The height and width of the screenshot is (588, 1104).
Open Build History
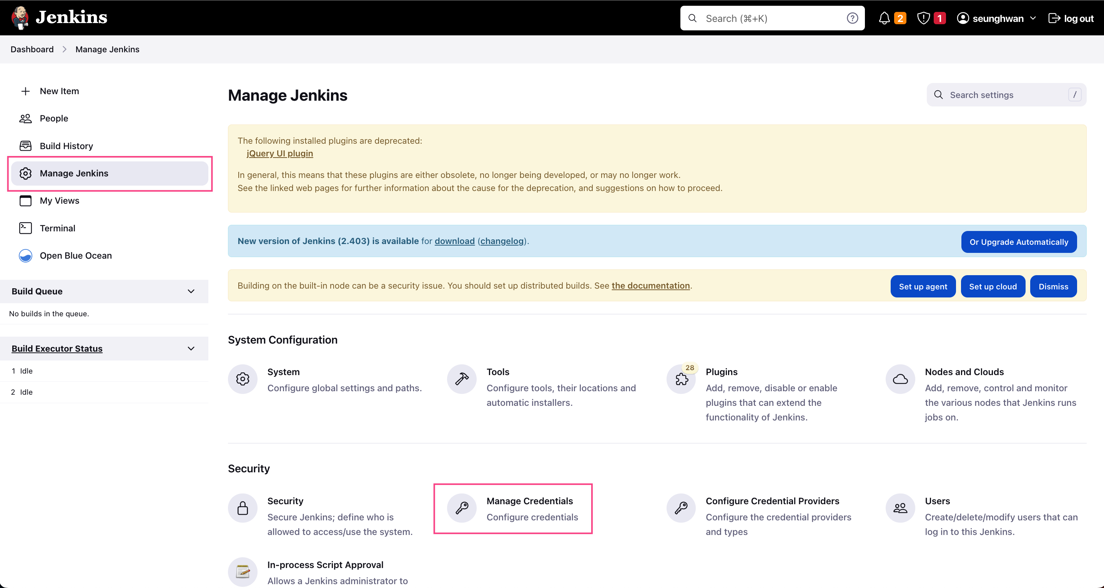tap(67, 146)
